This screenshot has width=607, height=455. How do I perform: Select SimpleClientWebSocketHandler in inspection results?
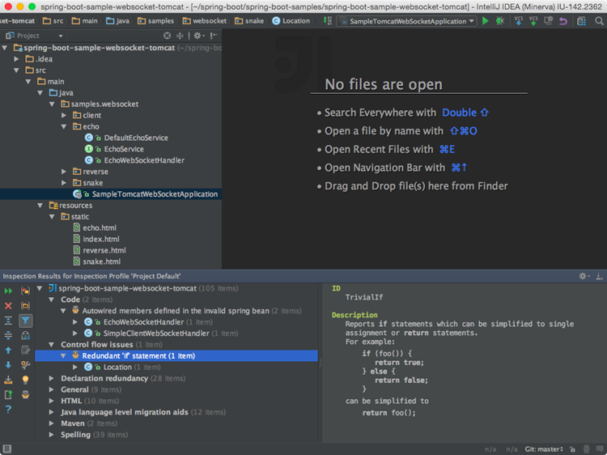tap(156, 334)
